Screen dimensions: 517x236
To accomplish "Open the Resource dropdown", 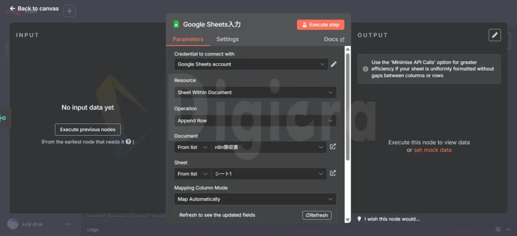I will pos(255,92).
